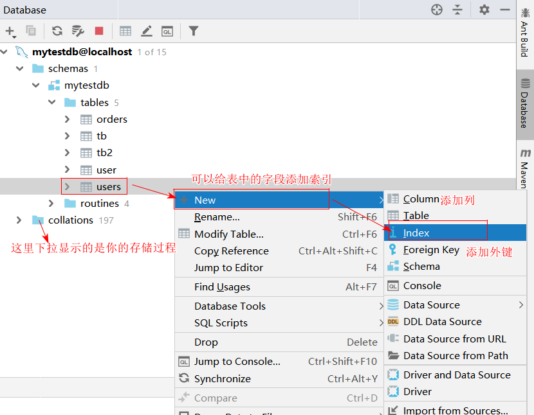Expand the routines folder
This screenshot has width=534, height=415.
click(51, 204)
